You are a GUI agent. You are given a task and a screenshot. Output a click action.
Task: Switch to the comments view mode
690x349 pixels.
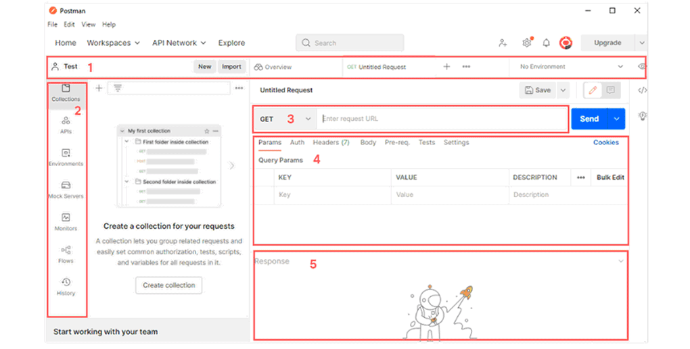coord(610,90)
